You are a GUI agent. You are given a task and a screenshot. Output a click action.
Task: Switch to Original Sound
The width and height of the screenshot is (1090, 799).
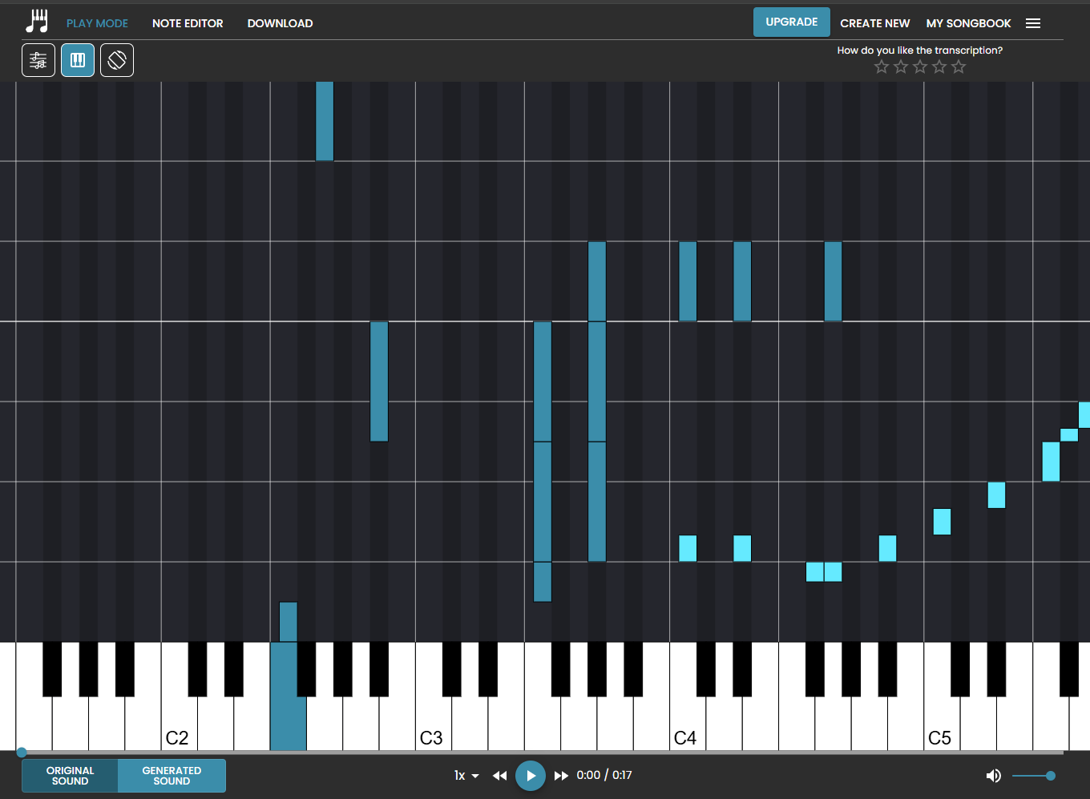point(71,776)
